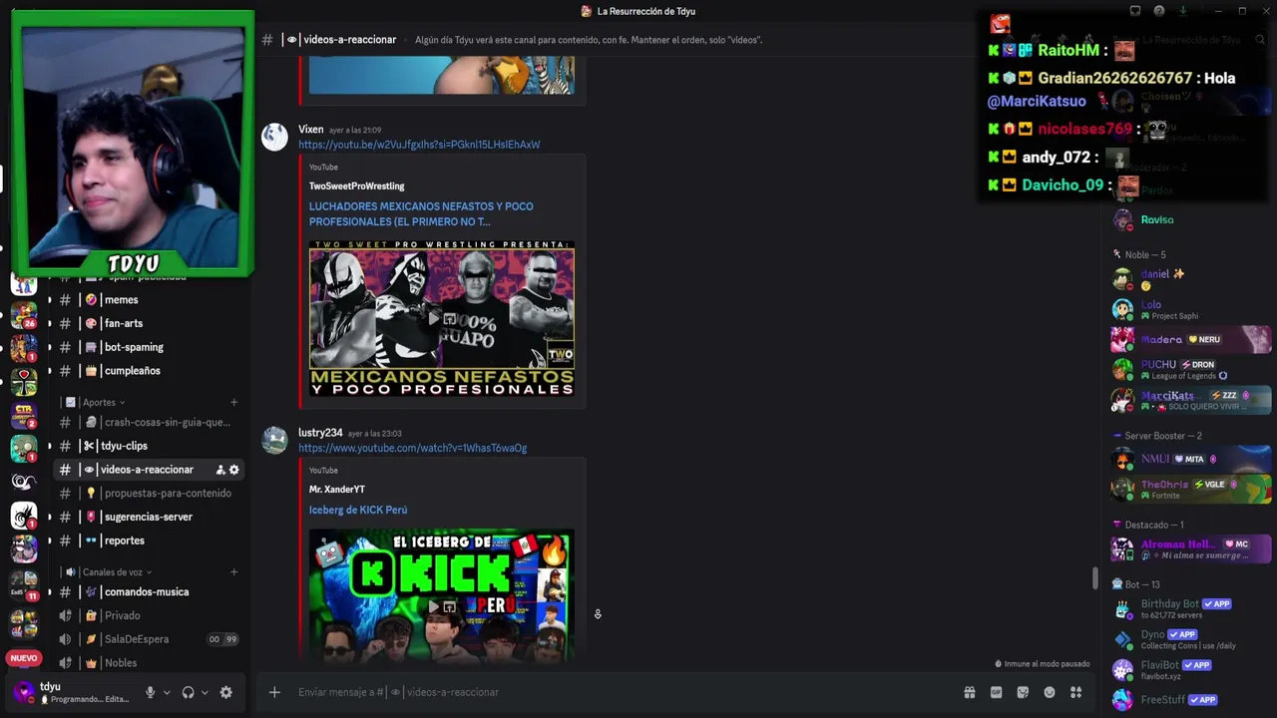Open videos-a-reaccionar channel settings gear
Screen dimensions: 1277x718
click(234, 470)
